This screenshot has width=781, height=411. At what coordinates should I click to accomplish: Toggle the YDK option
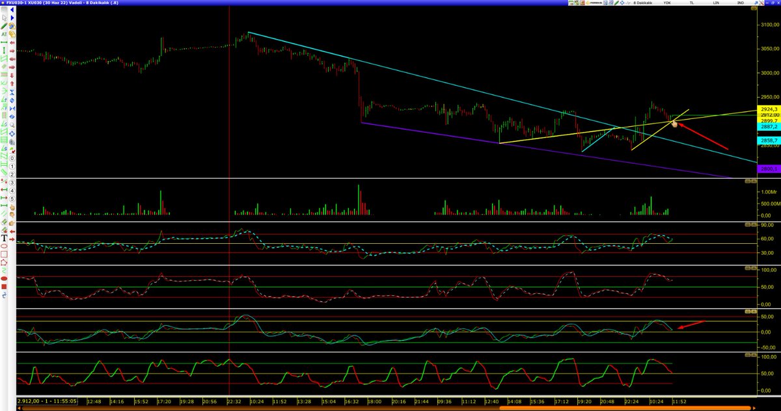667,3
